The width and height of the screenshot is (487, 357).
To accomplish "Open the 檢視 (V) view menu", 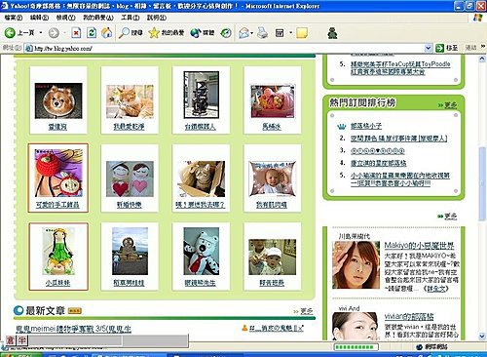I will pyautogui.click(x=66, y=18).
